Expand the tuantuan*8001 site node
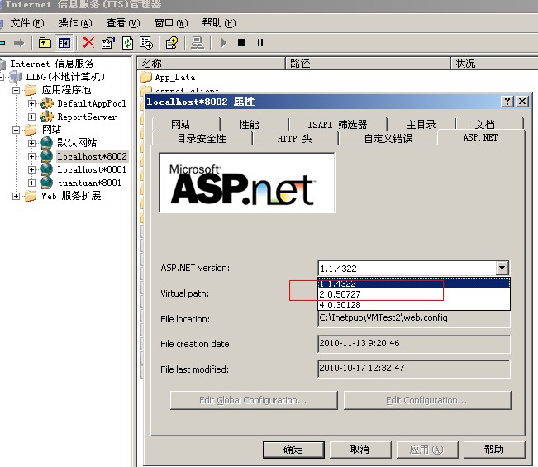This screenshot has width=538, height=467. (x=31, y=183)
